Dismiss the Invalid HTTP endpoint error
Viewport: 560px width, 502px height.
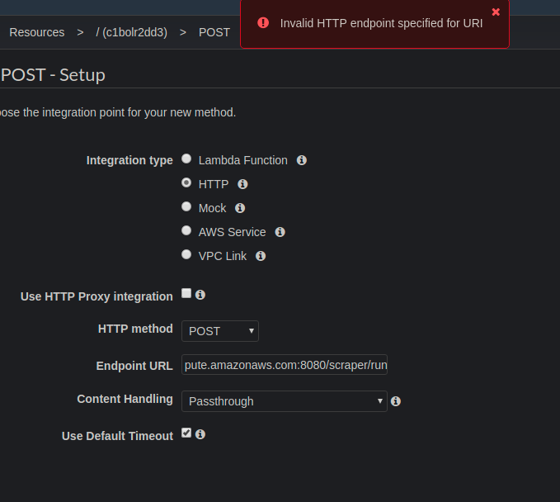pos(496,12)
